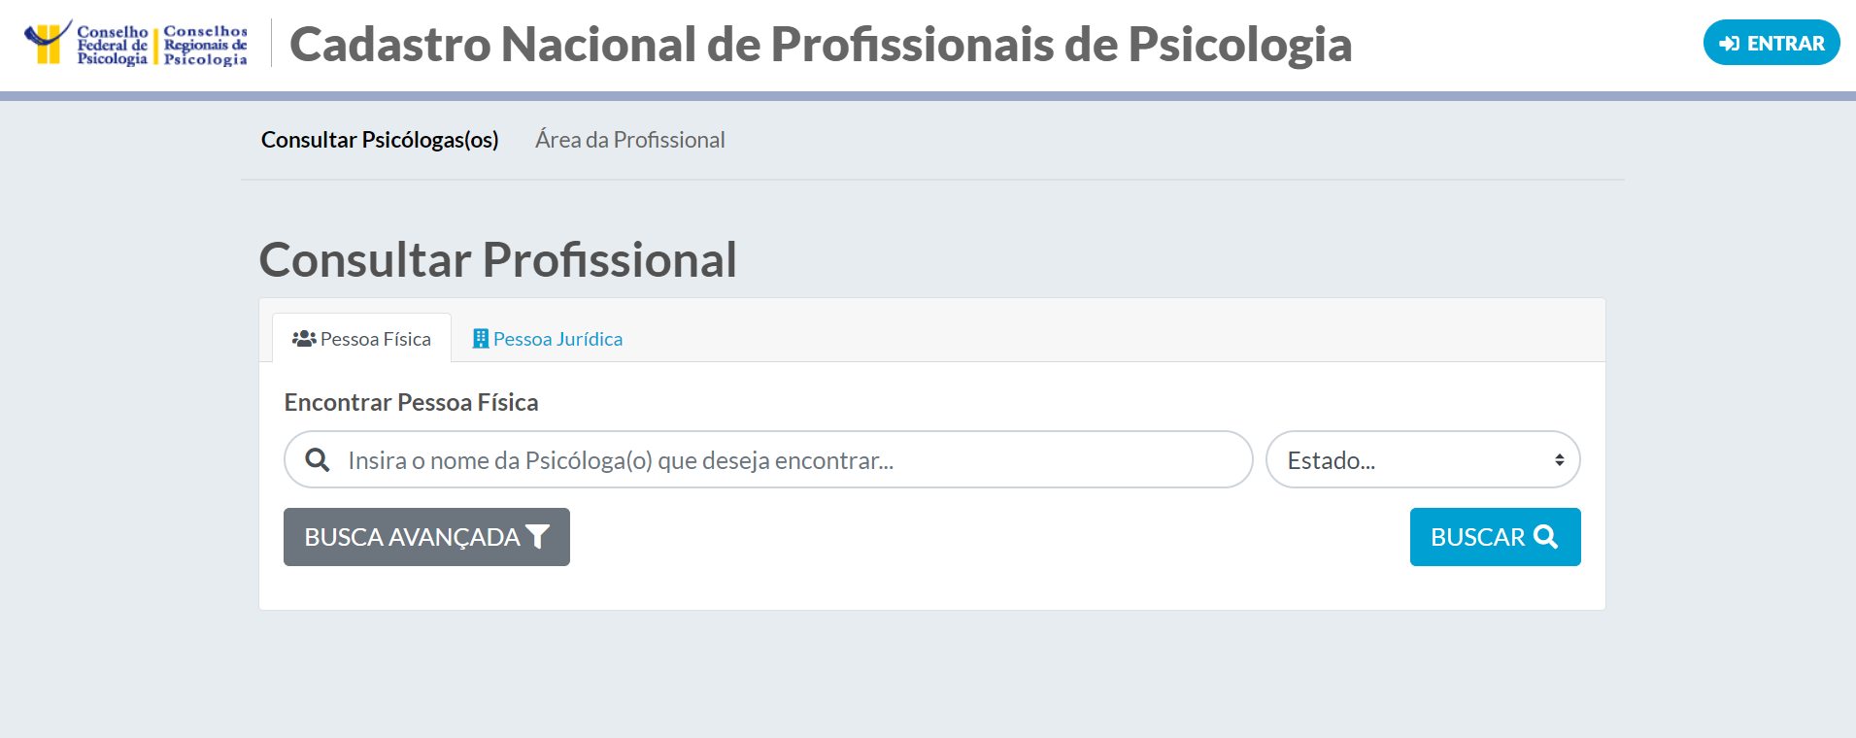
Task: Open the Consultar Psicólogas(os) menu item
Action: point(380,140)
